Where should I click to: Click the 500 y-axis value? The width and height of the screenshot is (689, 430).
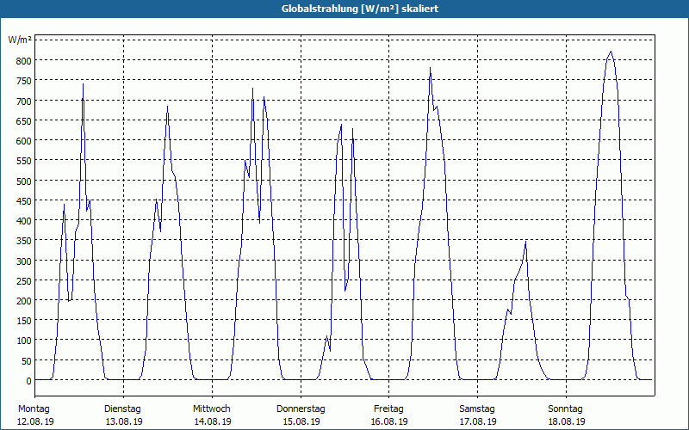click(24, 181)
